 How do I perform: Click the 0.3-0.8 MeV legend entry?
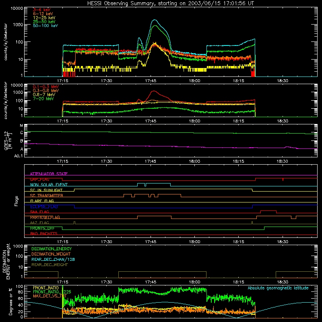point(46,91)
